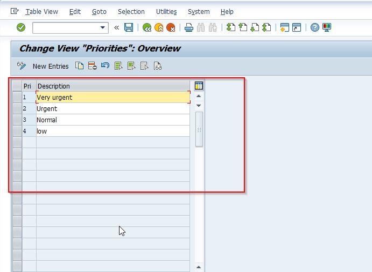Viewport: 372px width, 272px height.
Task: Open Help with question mark icon
Action: point(315,27)
